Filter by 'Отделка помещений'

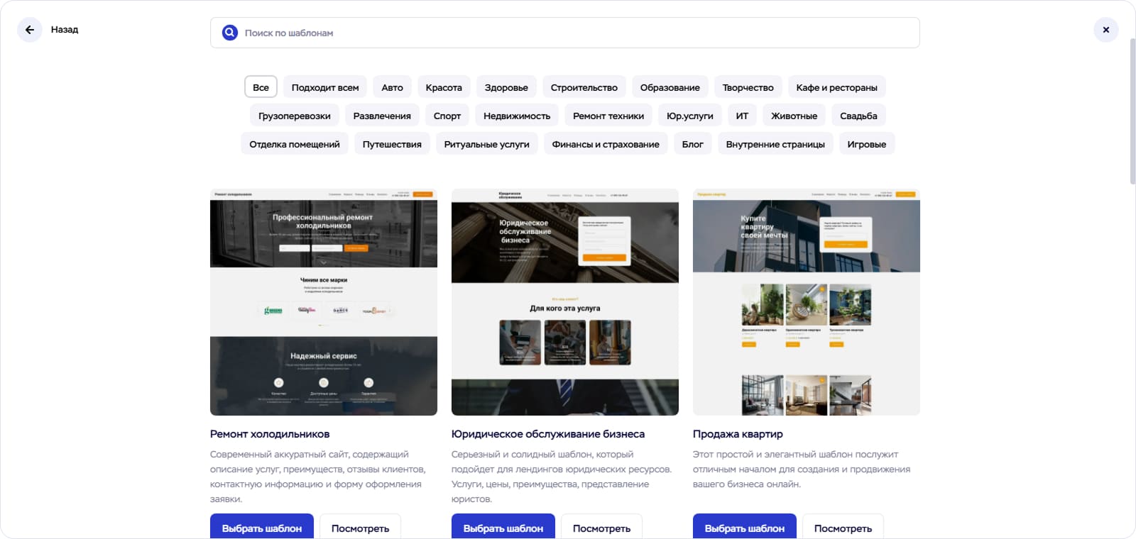click(x=295, y=144)
